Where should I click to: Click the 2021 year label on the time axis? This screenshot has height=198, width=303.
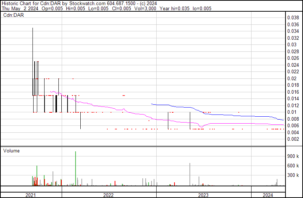(x=31, y=195)
